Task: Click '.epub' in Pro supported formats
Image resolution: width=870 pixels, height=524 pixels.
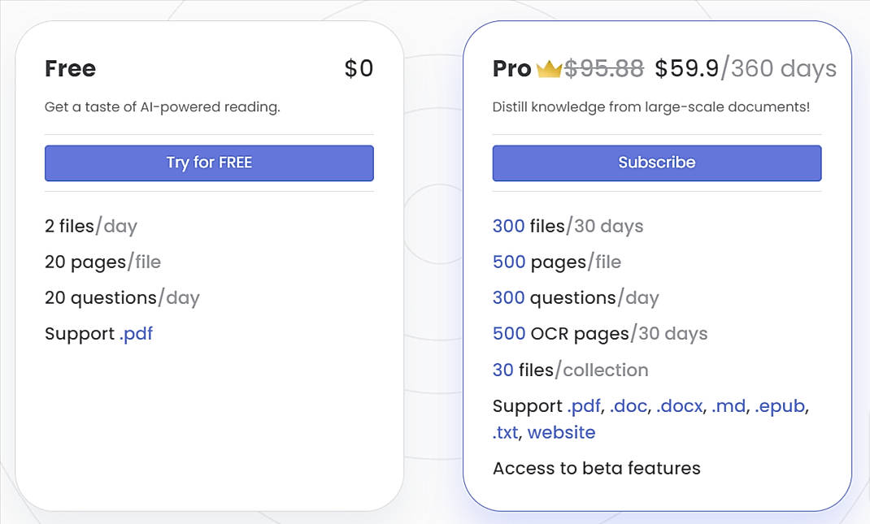Action: click(x=780, y=406)
